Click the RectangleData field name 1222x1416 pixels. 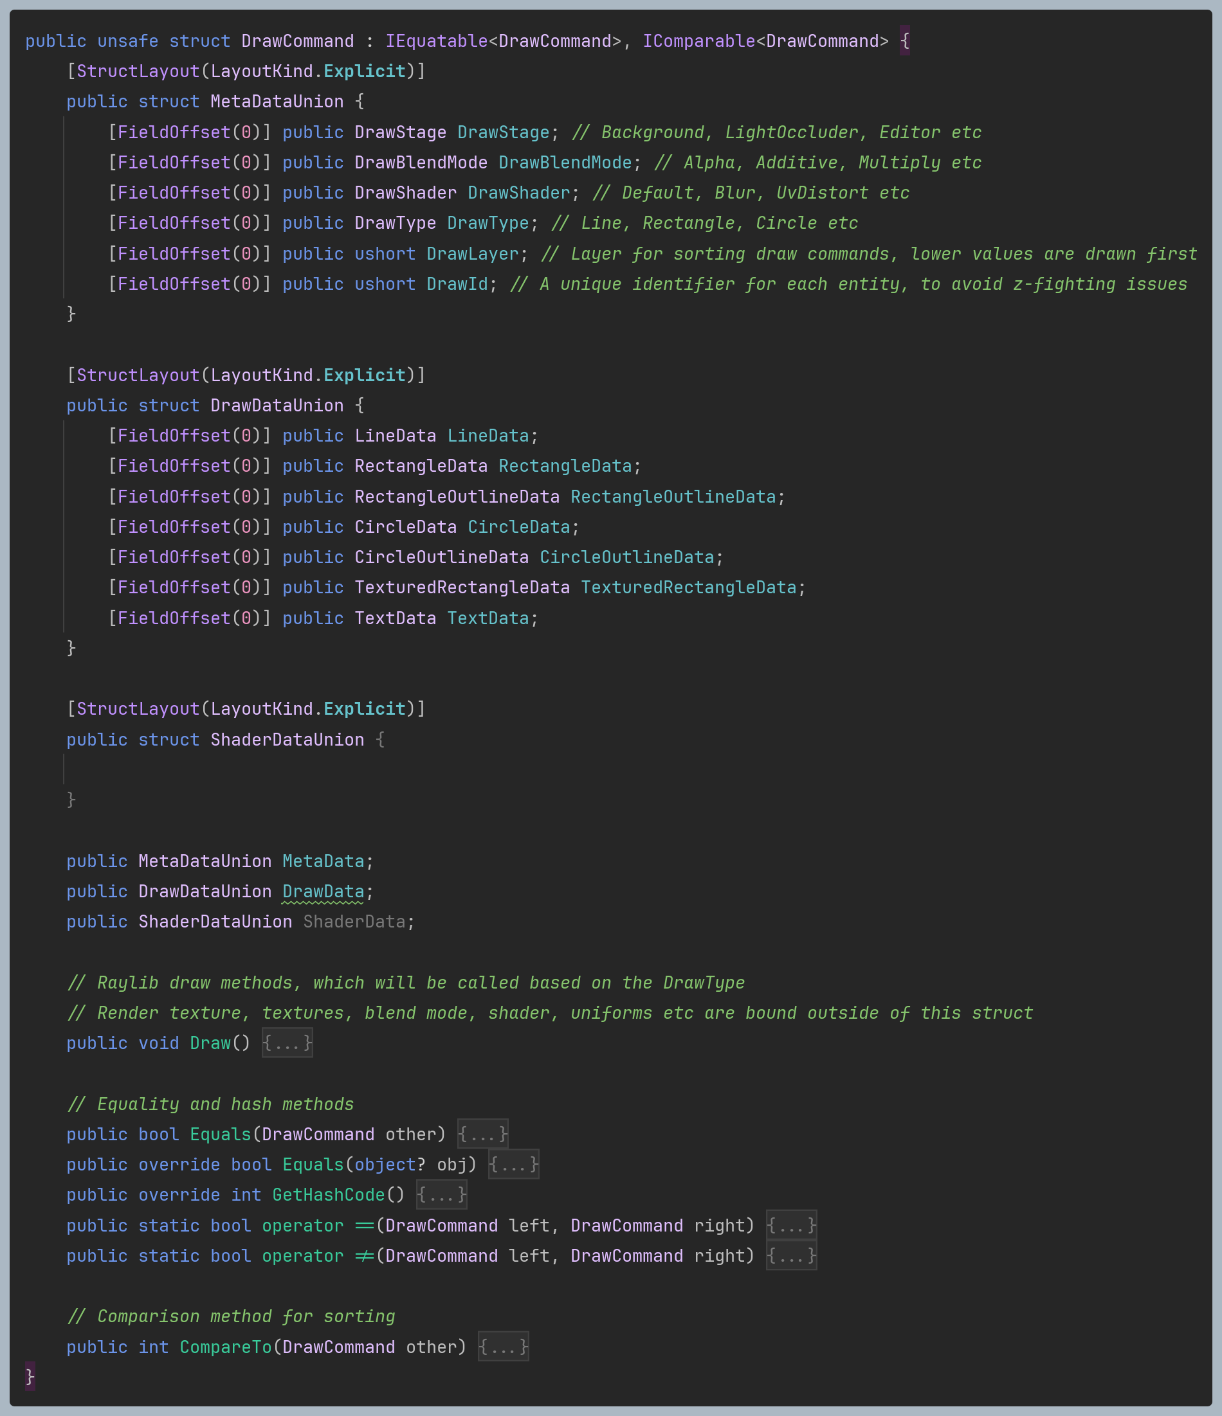(565, 466)
